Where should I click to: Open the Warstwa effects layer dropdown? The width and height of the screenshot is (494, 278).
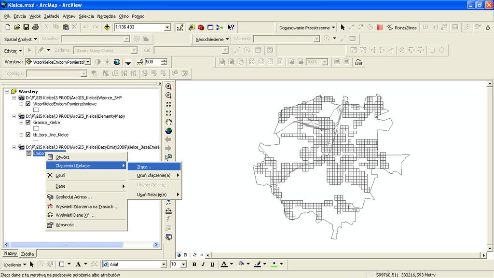pos(88,62)
